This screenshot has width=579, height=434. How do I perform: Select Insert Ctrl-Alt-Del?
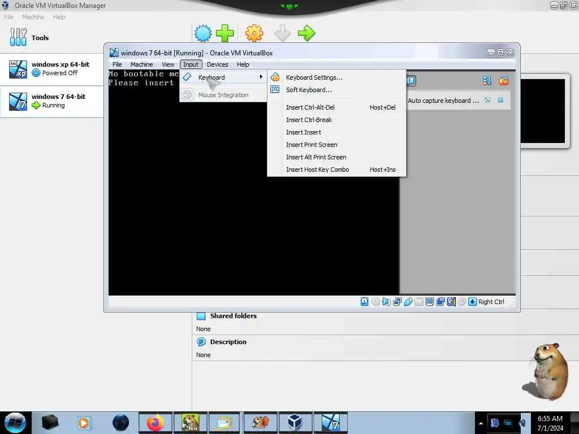click(x=337, y=107)
